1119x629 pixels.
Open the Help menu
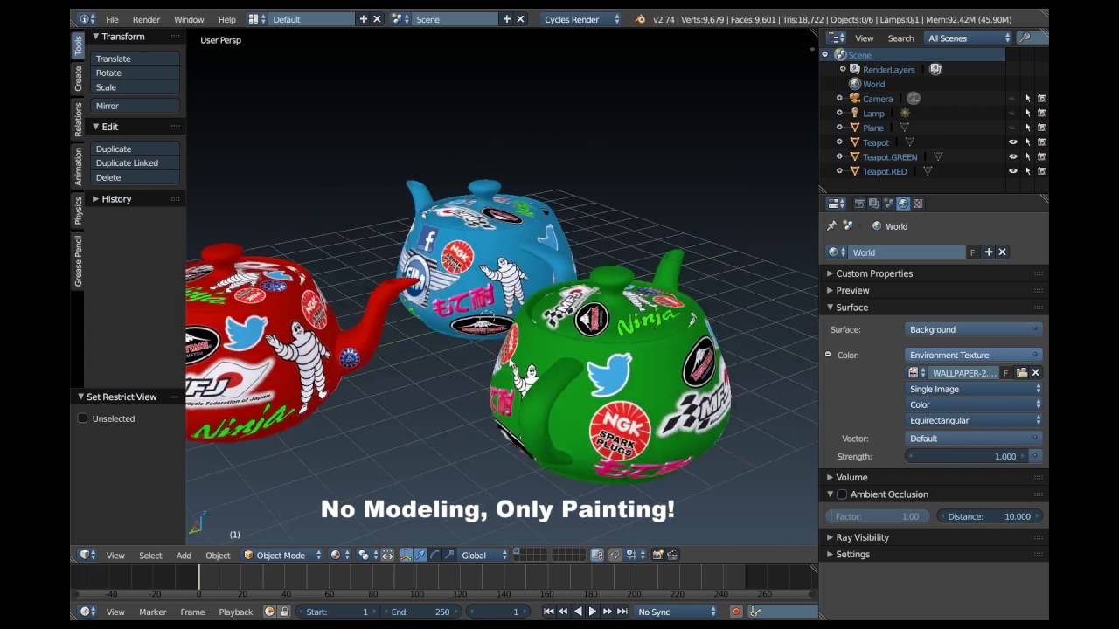click(226, 19)
